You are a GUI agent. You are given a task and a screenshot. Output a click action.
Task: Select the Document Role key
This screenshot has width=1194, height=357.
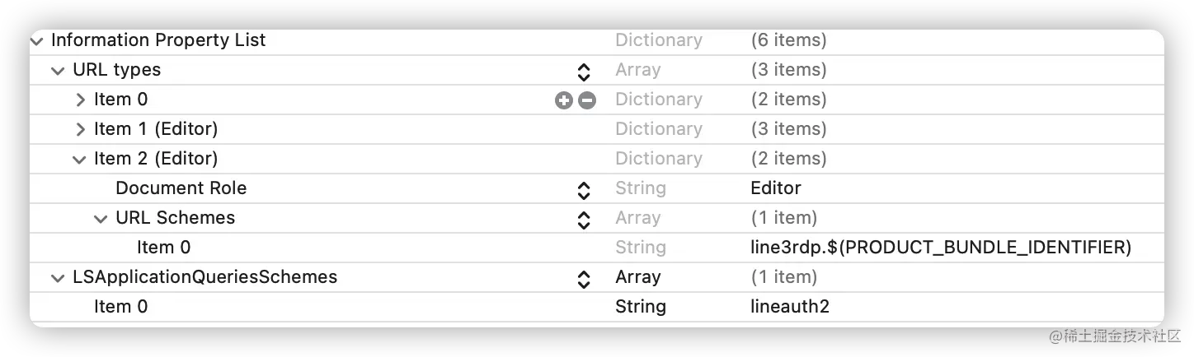click(x=181, y=188)
